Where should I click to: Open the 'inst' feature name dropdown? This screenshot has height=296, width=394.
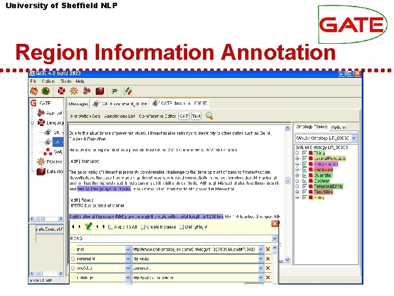pyautogui.click(x=128, y=249)
